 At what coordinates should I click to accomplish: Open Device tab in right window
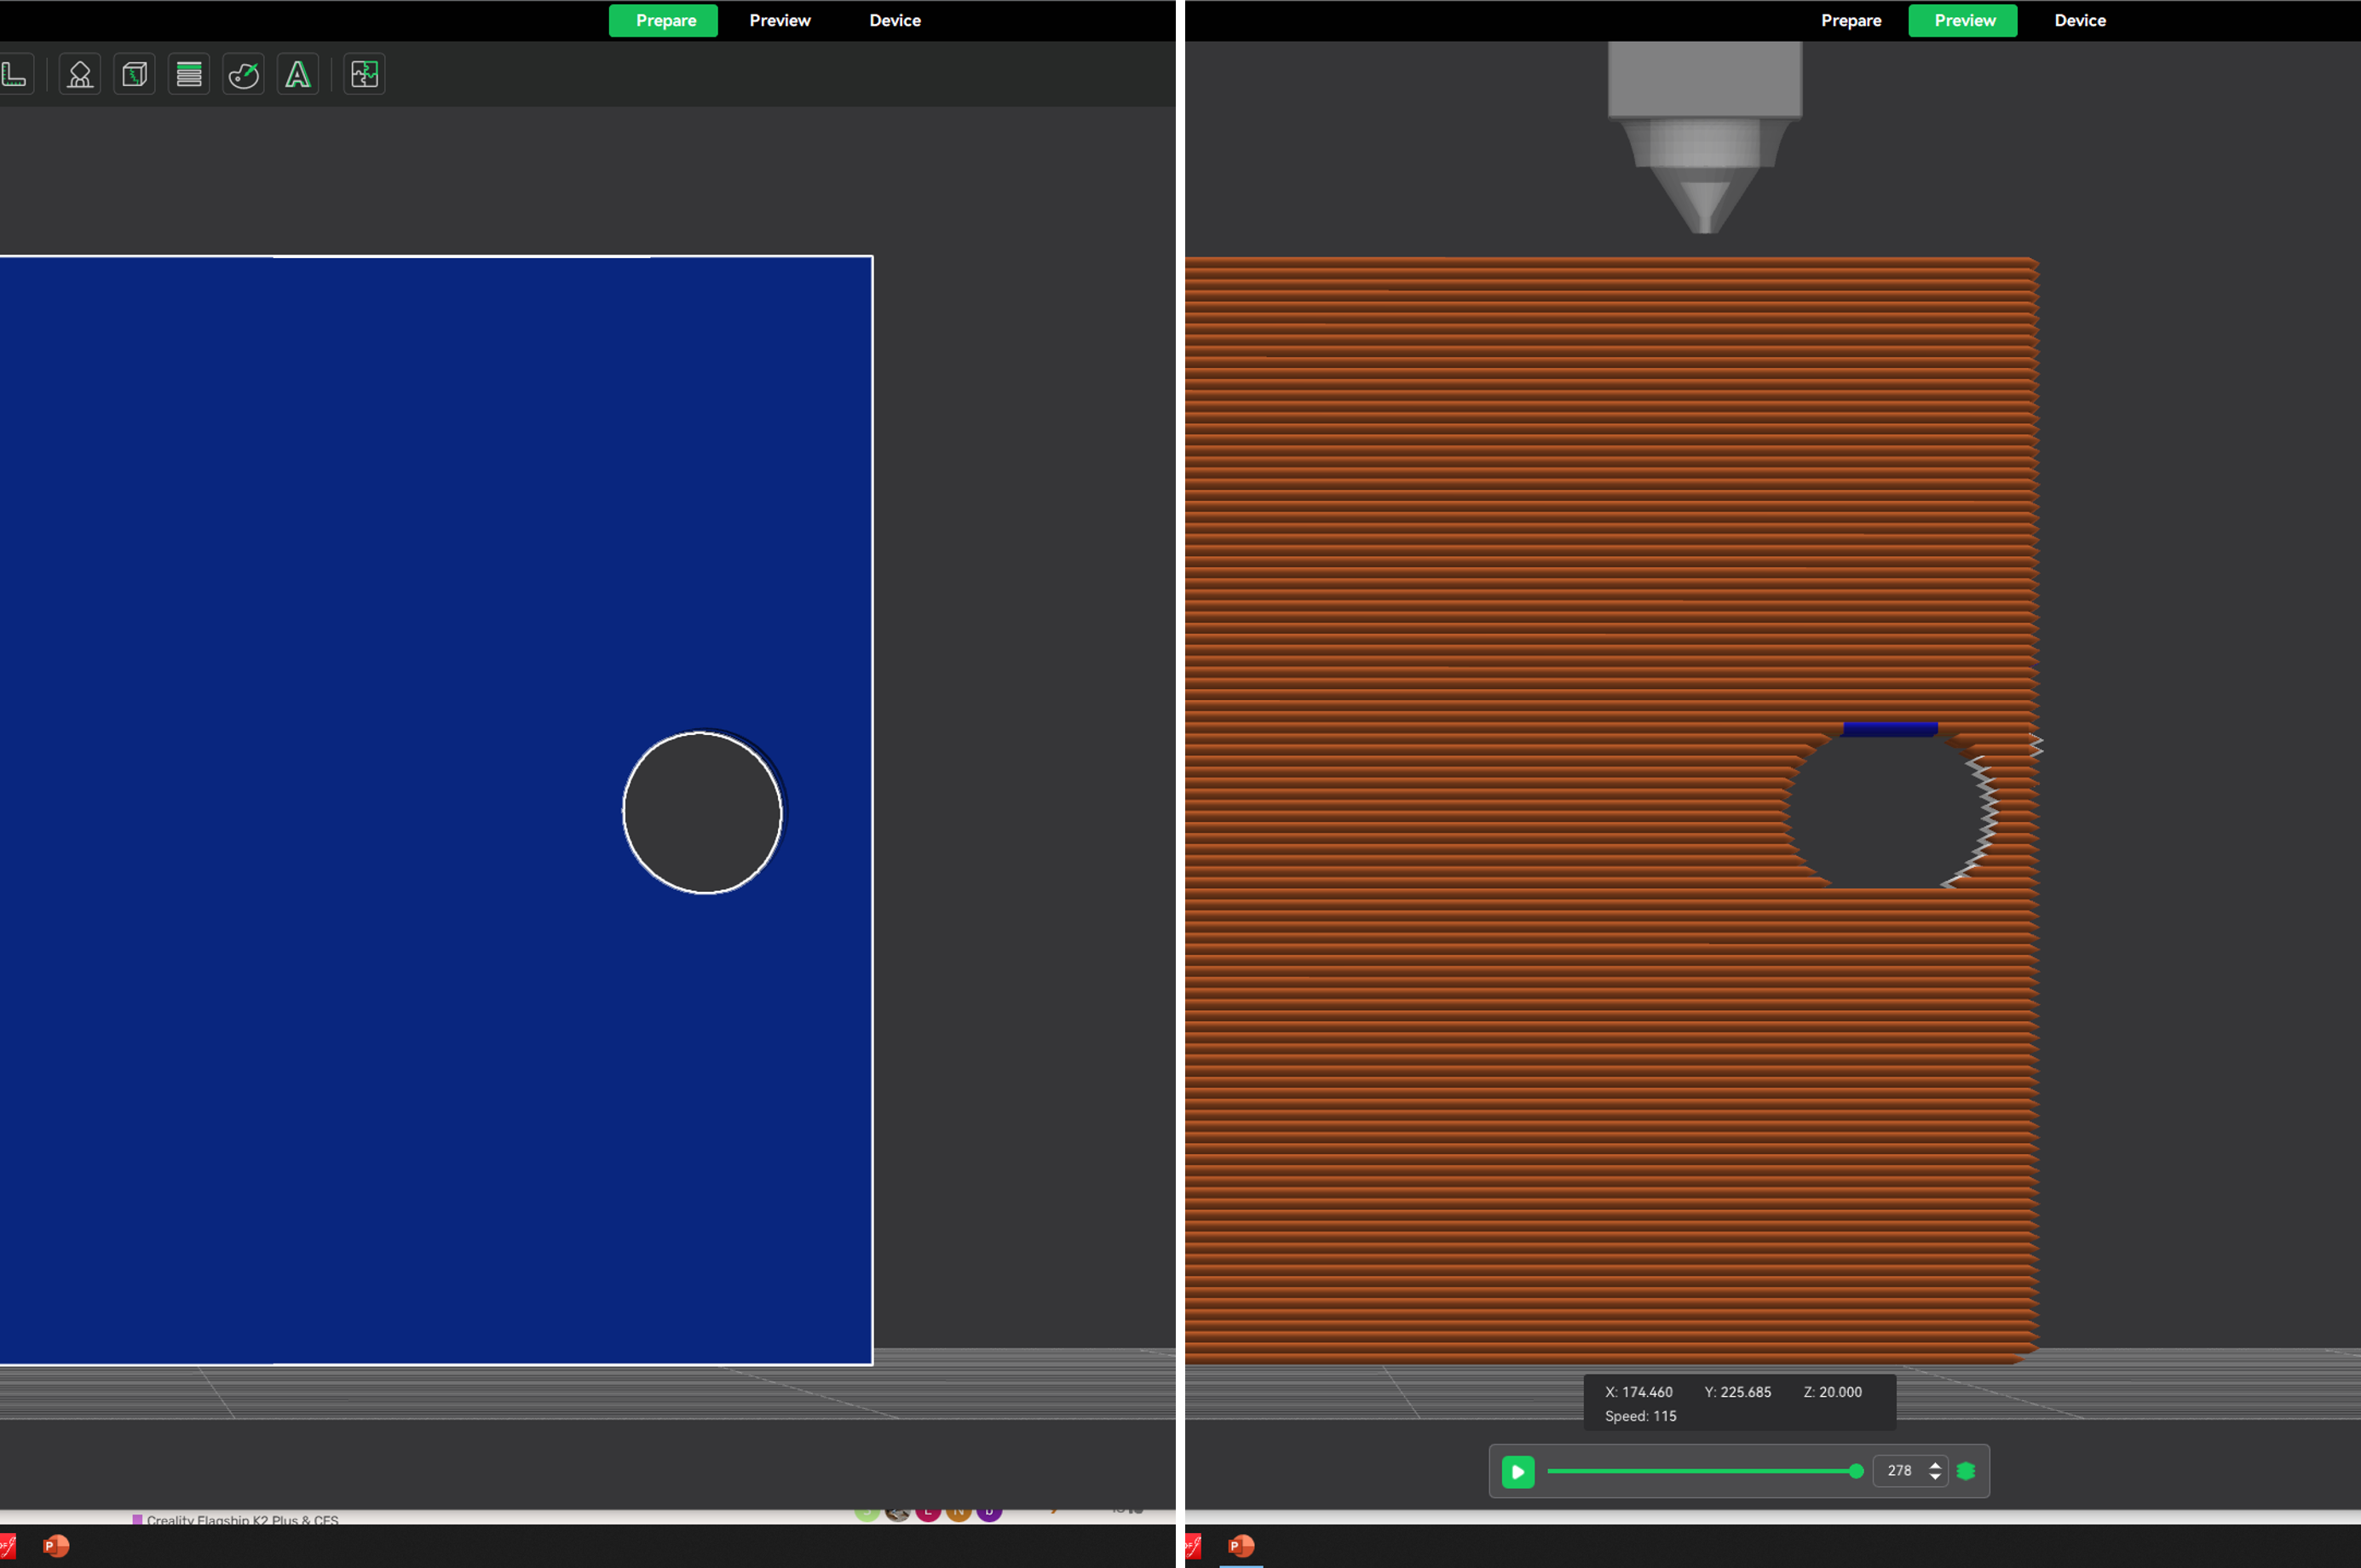click(x=2079, y=20)
